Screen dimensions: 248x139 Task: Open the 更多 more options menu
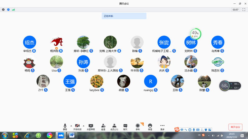coord(162,126)
